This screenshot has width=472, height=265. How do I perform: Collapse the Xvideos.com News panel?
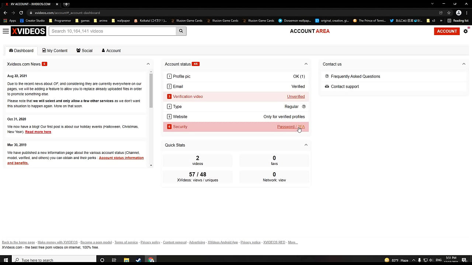pos(148,64)
